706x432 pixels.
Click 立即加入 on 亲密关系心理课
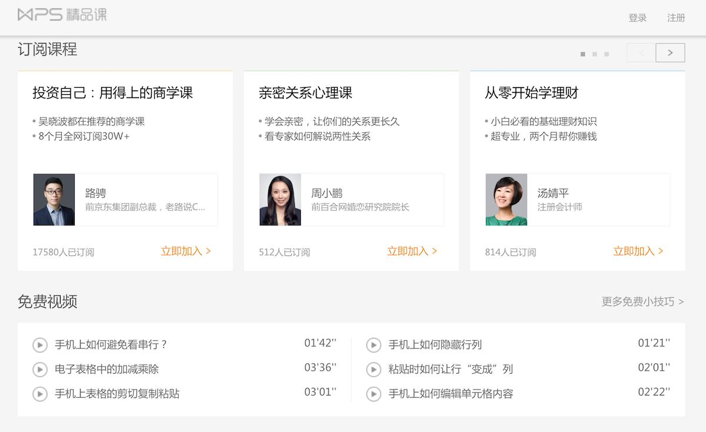[x=411, y=251]
